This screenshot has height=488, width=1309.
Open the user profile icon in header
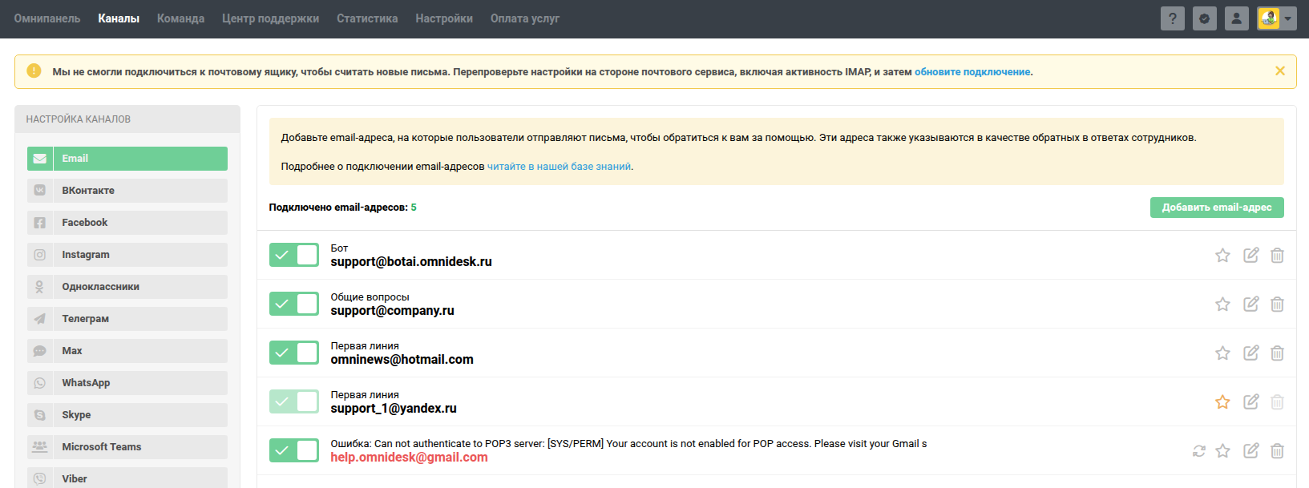pos(1236,18)
